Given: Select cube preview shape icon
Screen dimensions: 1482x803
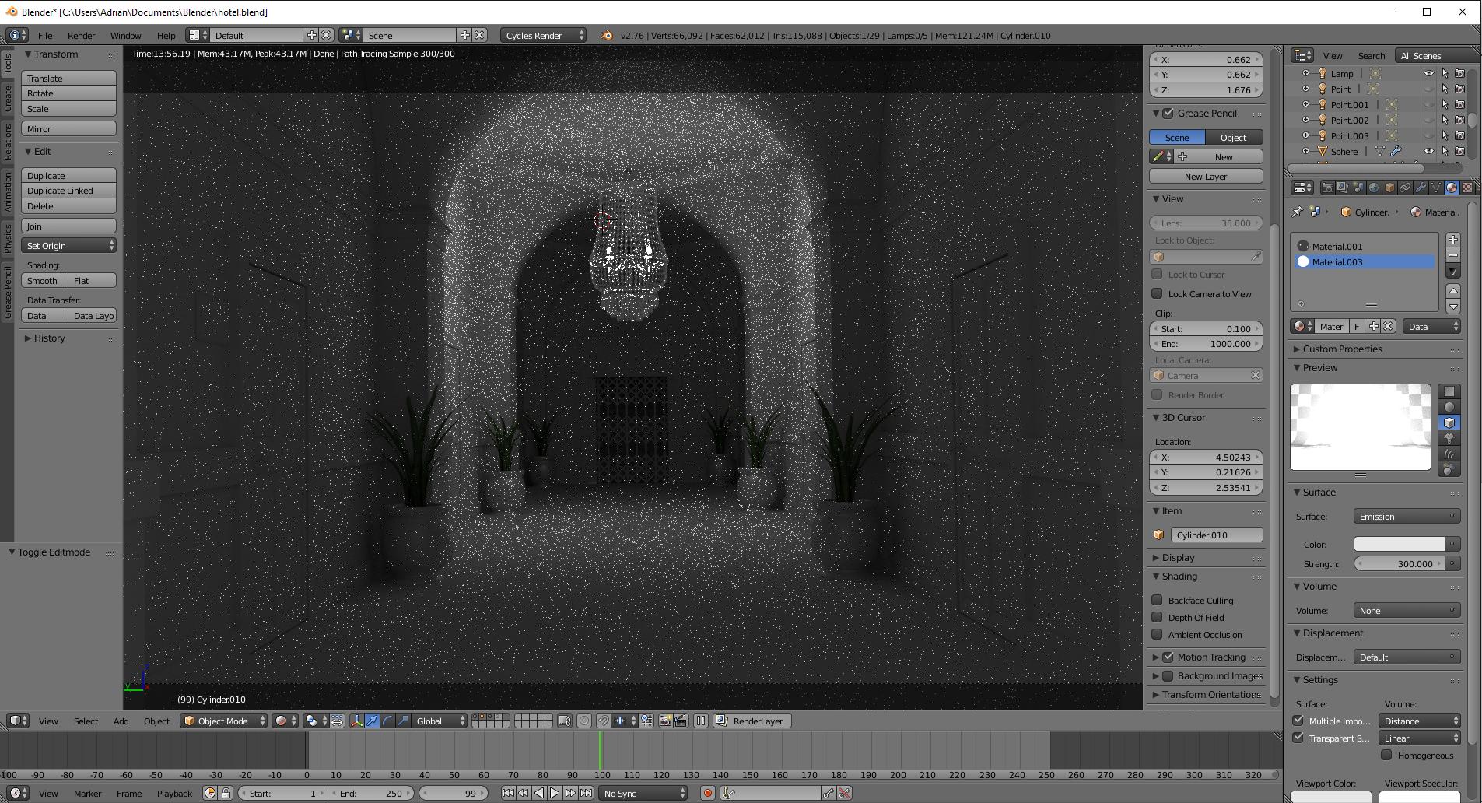Looking at the screenshot, I should coord(1449,423).
